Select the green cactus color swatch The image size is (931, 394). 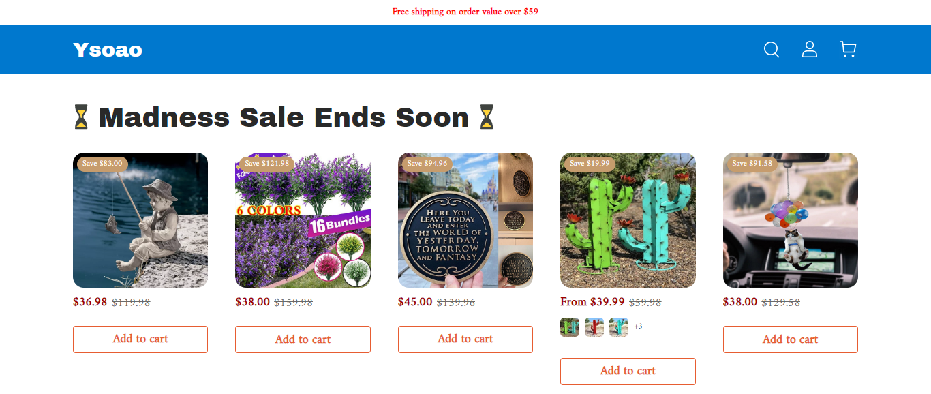click(x=570, y=327)
